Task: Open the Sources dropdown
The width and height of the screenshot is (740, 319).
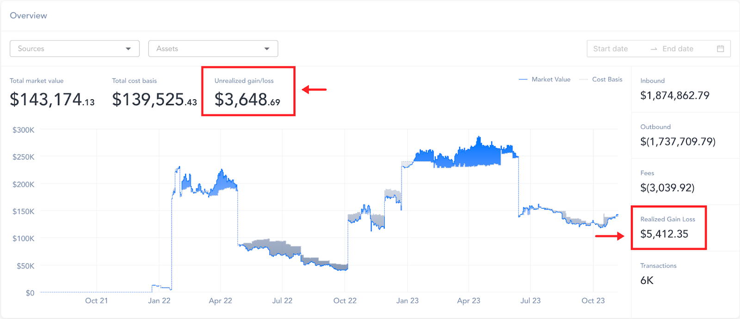Action: pyautogui.click(x=74, y=48)
